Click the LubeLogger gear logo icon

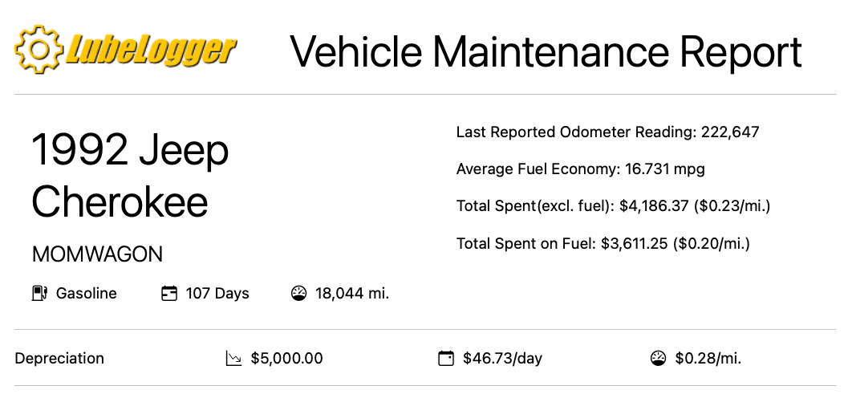[39, 50]
